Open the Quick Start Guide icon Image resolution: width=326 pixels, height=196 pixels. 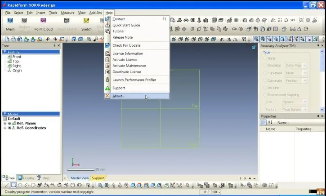coord(107,25)
